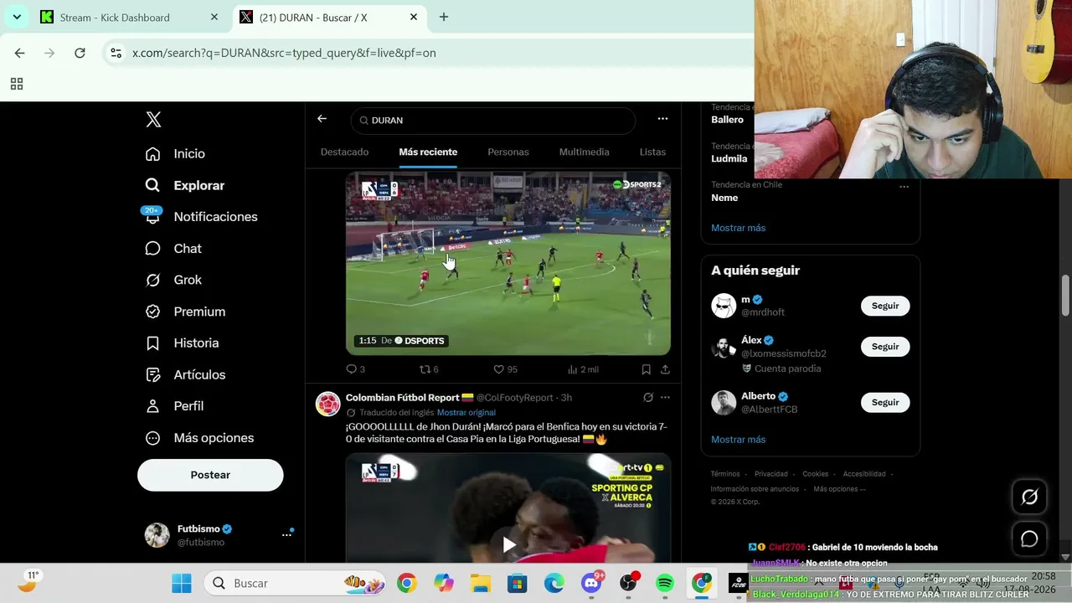Open OBS Studio from the taskbar
The height and width of the screenshot is (603, 1072).
point(628,583)
